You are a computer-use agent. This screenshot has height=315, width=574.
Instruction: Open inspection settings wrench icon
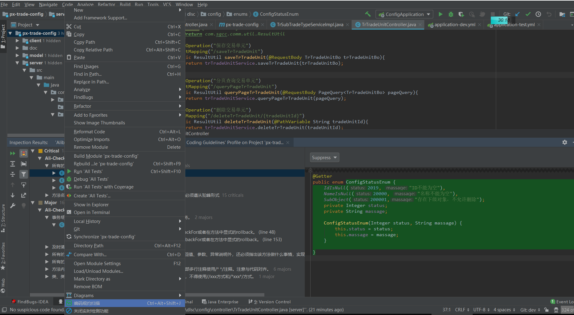[x=13, y=206]
